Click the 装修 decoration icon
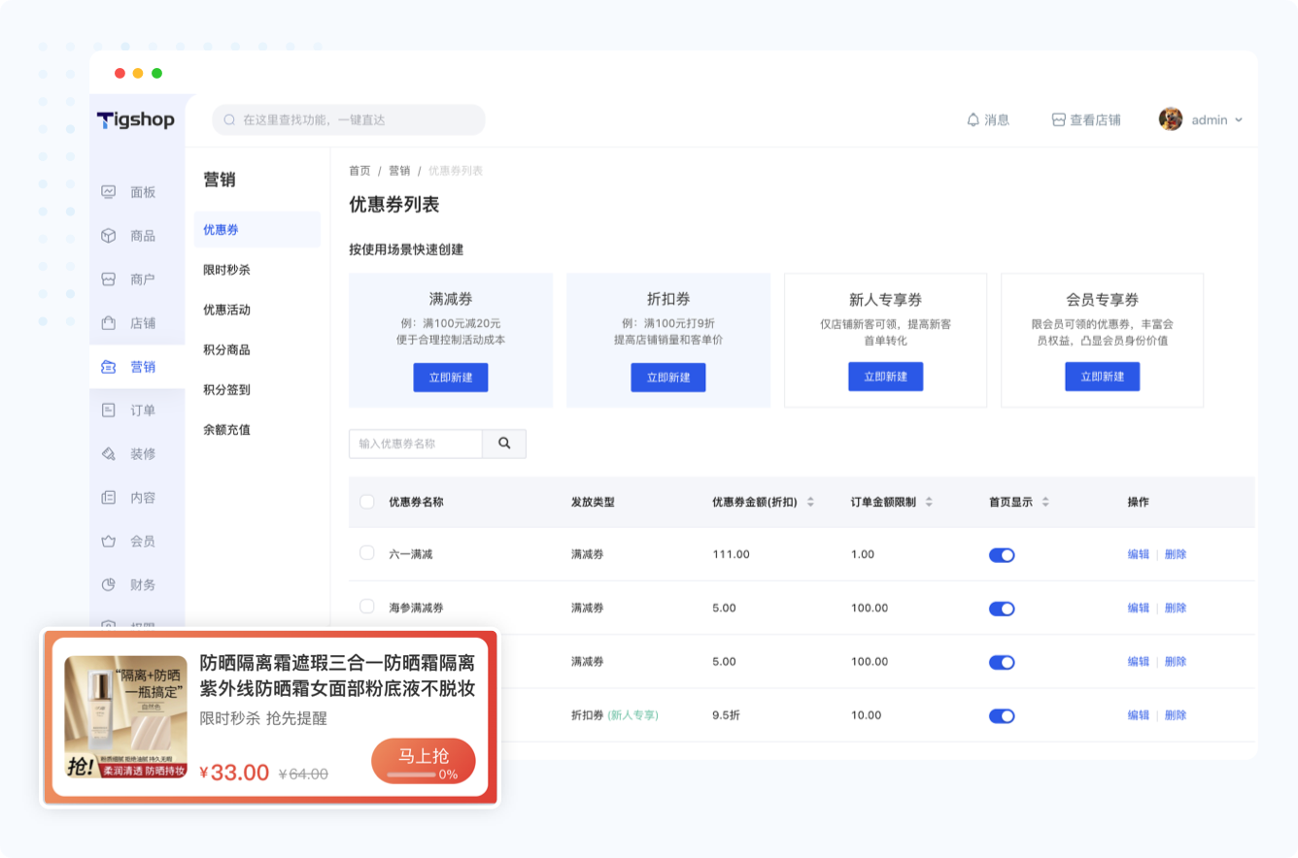 coord(109,454)
